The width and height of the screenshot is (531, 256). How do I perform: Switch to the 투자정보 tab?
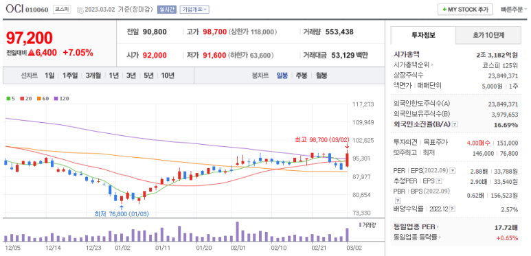[423, 35]
